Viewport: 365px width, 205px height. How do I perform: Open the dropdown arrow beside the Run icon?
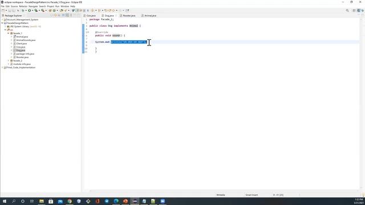click(33, 10)
